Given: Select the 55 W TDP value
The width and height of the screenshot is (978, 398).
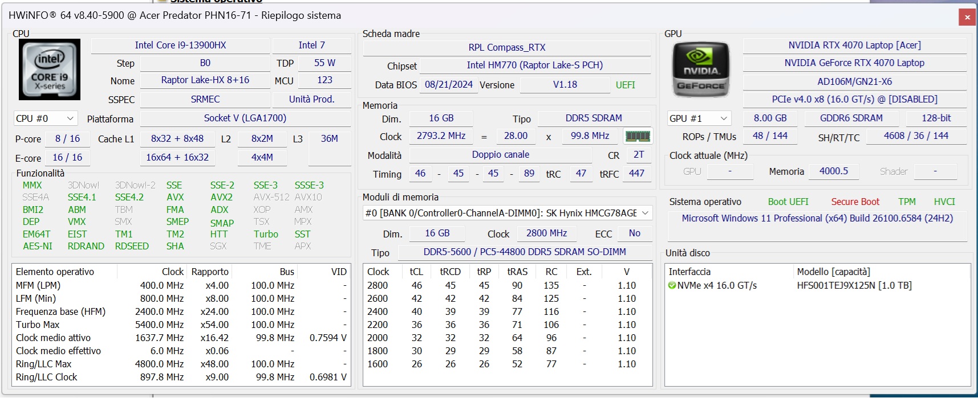Looking at the screenshot, I should click(324, 63).
